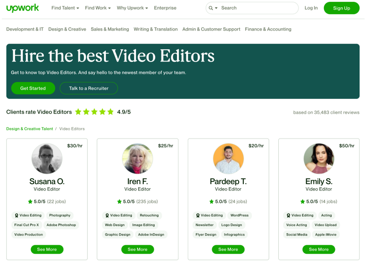Click inside the Search input field

(x=258, y=8)
